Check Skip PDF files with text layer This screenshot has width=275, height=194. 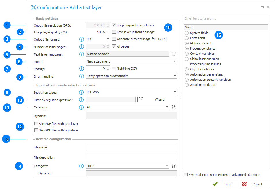[36, 123]
